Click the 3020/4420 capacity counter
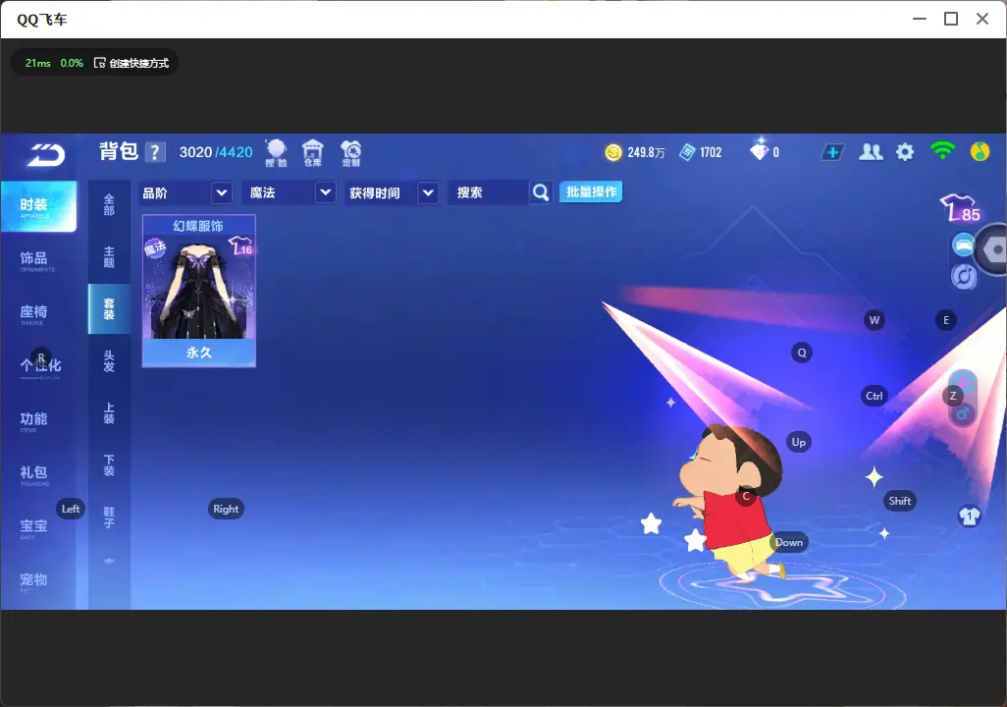The image size is (1007, 707). [216, 152]
